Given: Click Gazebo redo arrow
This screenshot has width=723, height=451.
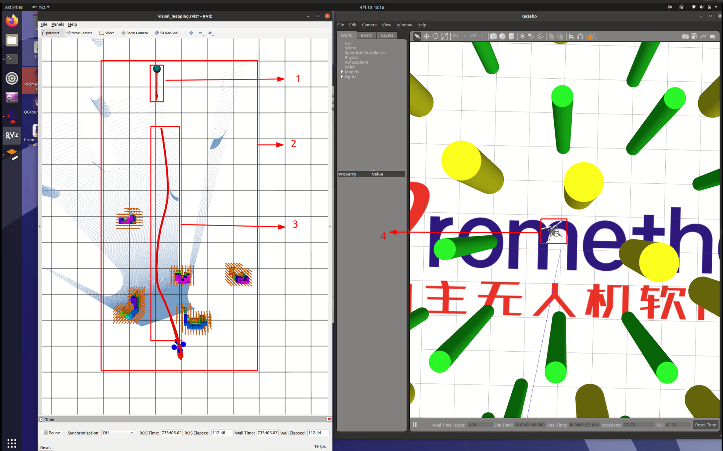Looking at the screenshot, I should pos(473,36).
